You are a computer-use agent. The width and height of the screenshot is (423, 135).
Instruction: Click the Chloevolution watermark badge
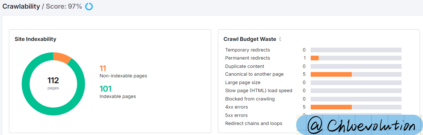[360, 125]
